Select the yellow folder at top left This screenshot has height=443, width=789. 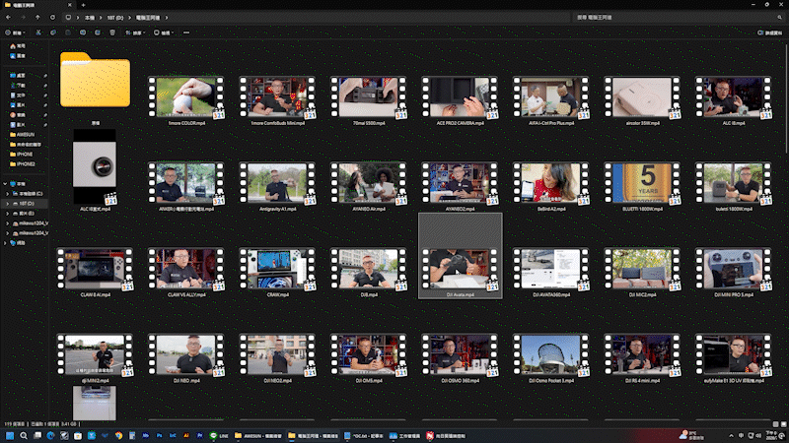(95, 81)
